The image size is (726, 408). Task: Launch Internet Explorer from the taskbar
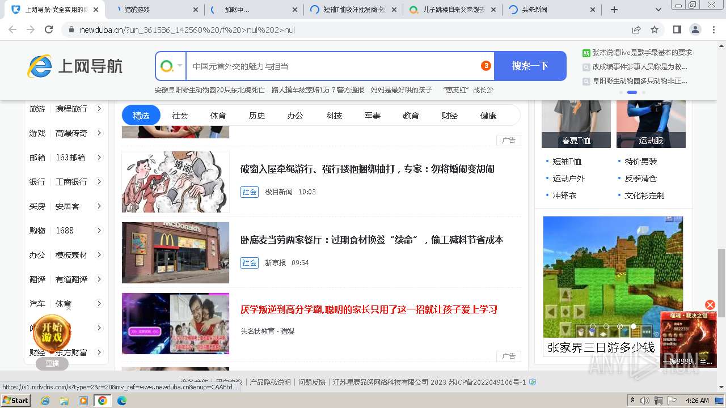pos(45,401)
